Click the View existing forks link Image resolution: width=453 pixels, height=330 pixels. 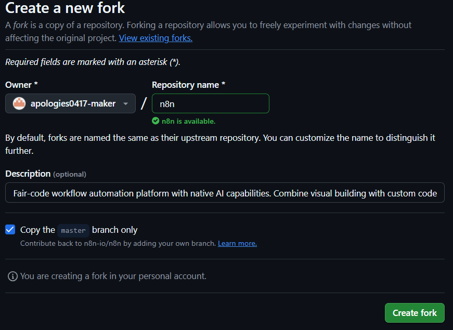pos(156,38)
